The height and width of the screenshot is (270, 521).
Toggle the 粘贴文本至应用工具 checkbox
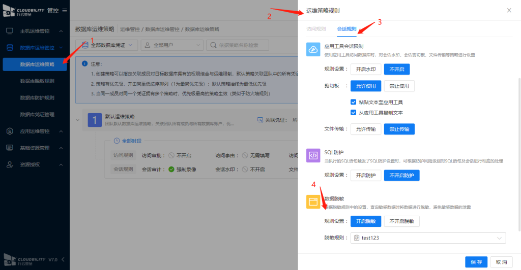tap(354, 102)
